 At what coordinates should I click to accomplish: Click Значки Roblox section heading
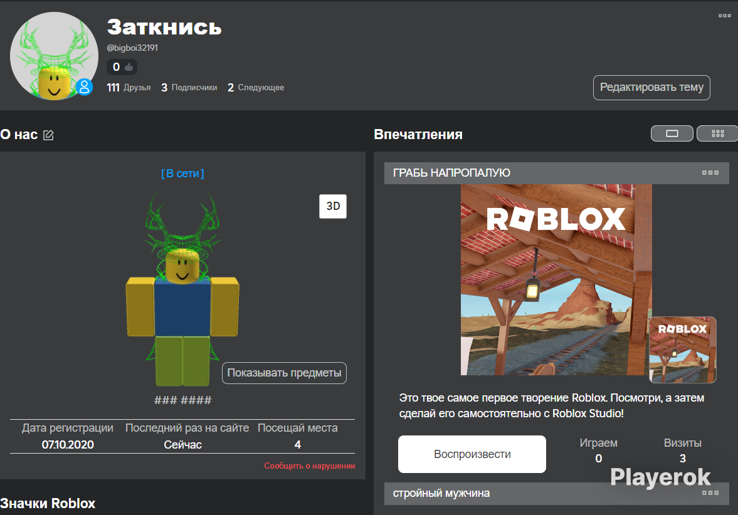[48, 503]
